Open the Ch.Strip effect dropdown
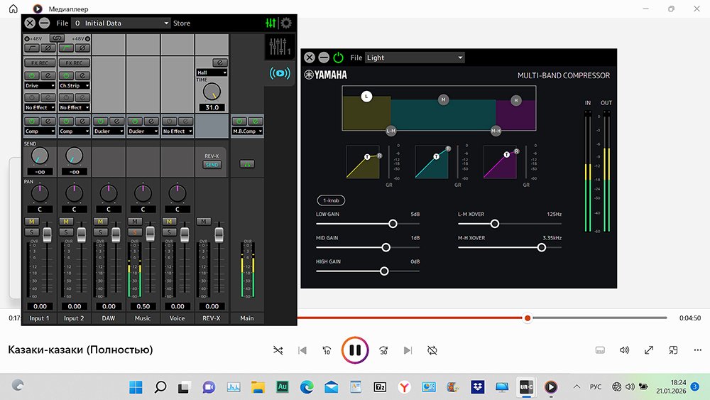Screen dimensions: 710x400 (75, 86)
